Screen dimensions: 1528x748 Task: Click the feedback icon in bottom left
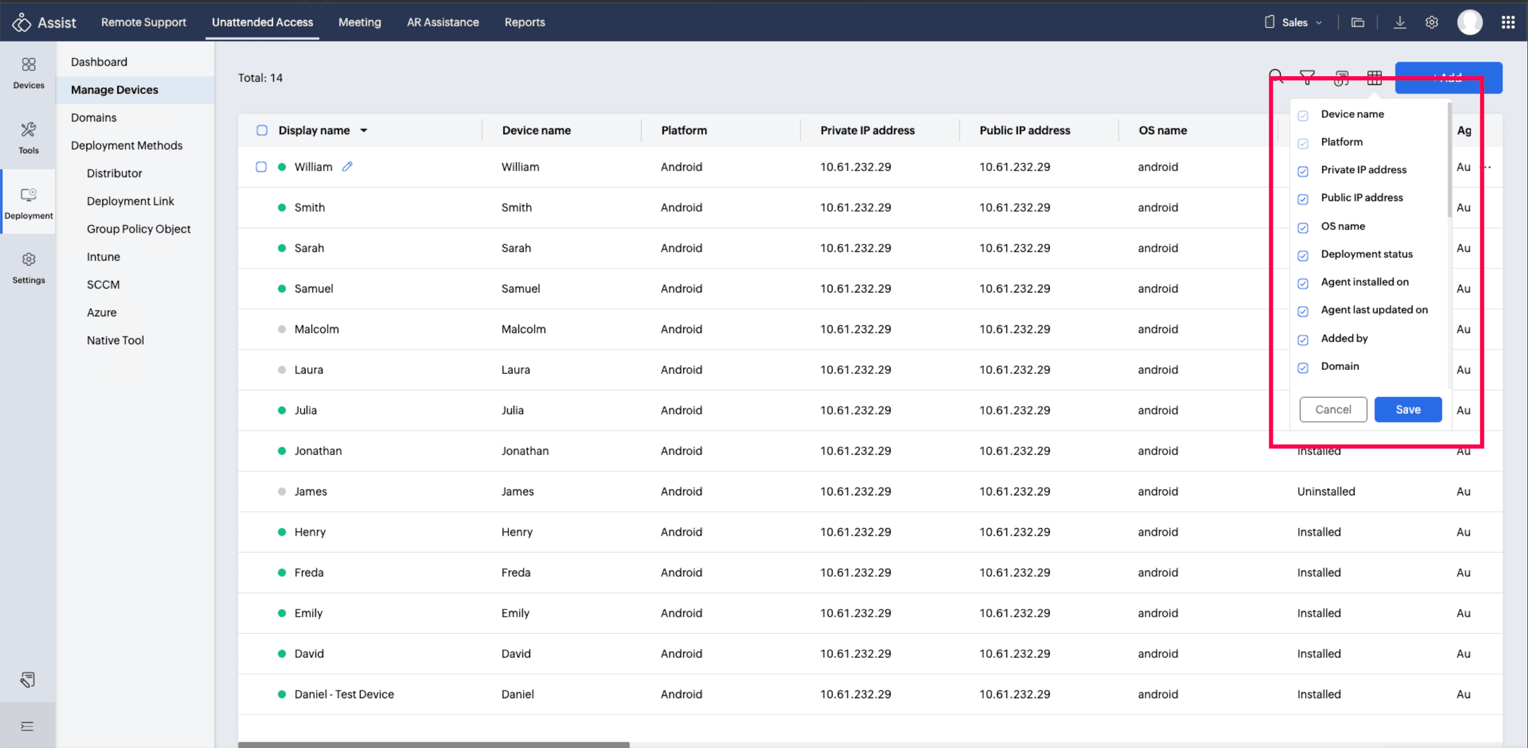click(28, 679)
